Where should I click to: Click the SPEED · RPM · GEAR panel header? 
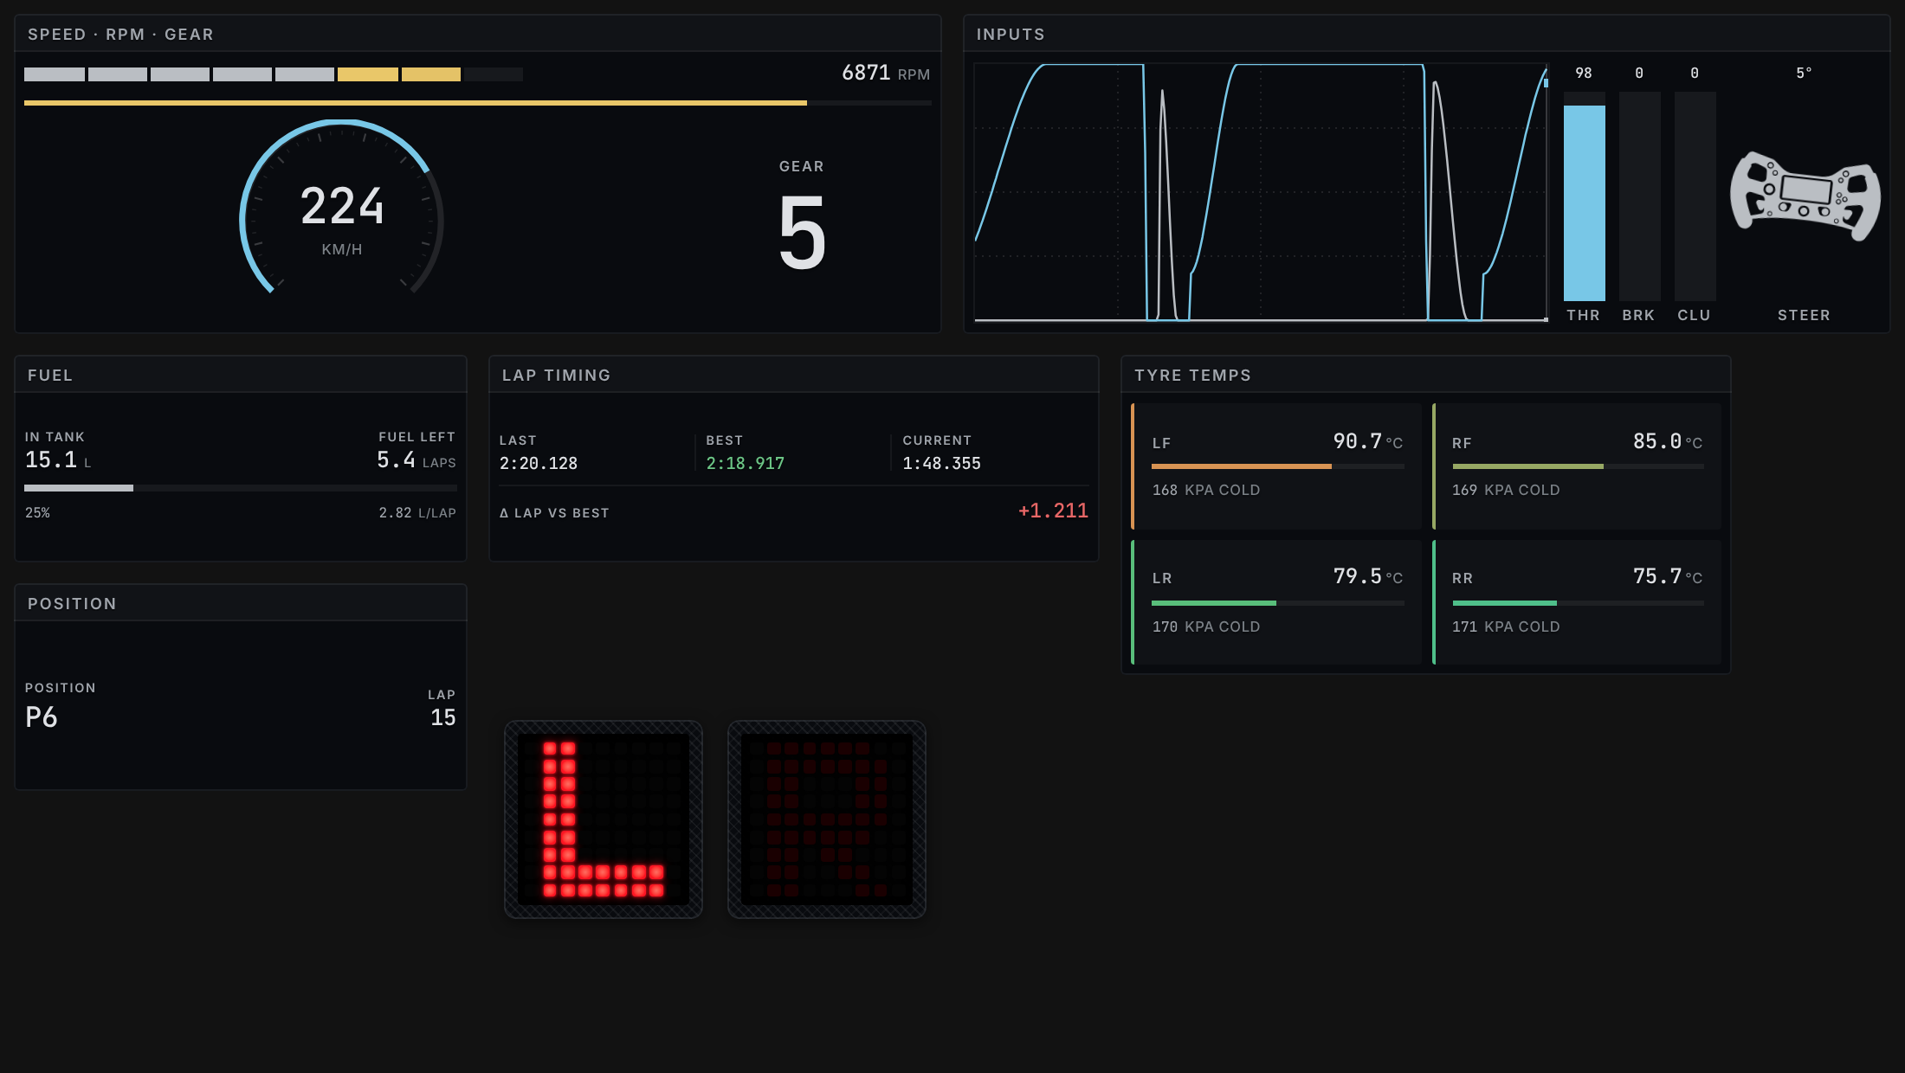(478, 35)
